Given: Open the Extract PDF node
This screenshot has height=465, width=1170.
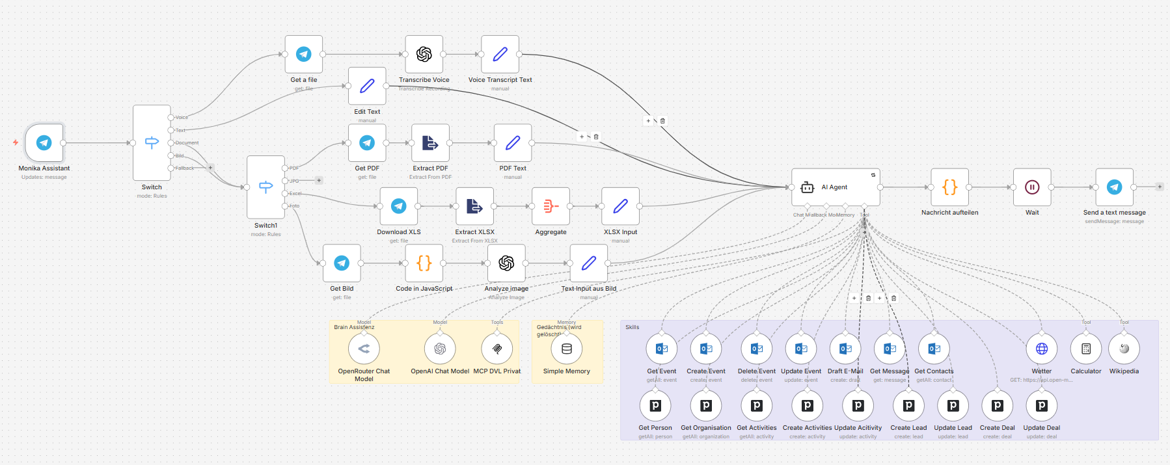Looking at the screenshot, I should click(x=430, y=143).
